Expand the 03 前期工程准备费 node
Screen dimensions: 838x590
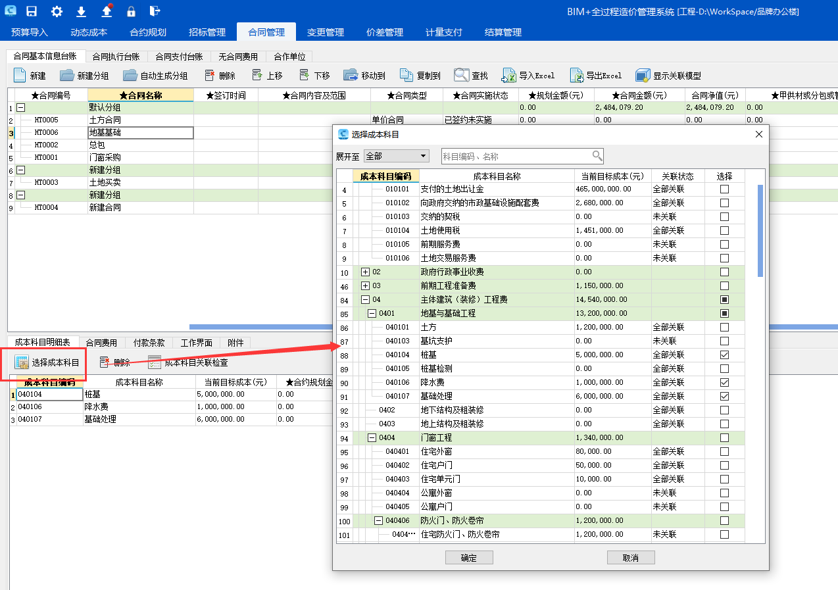(x=365, y=285)
